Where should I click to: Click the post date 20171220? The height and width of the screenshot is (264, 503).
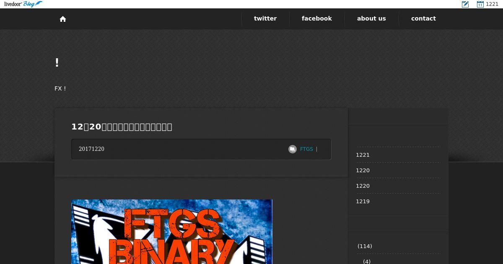click(91, 149)
